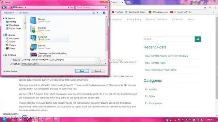Screen dimensions: 218x122
Task: Open the File name dropdown arrow
Action: tap(106, 60)
